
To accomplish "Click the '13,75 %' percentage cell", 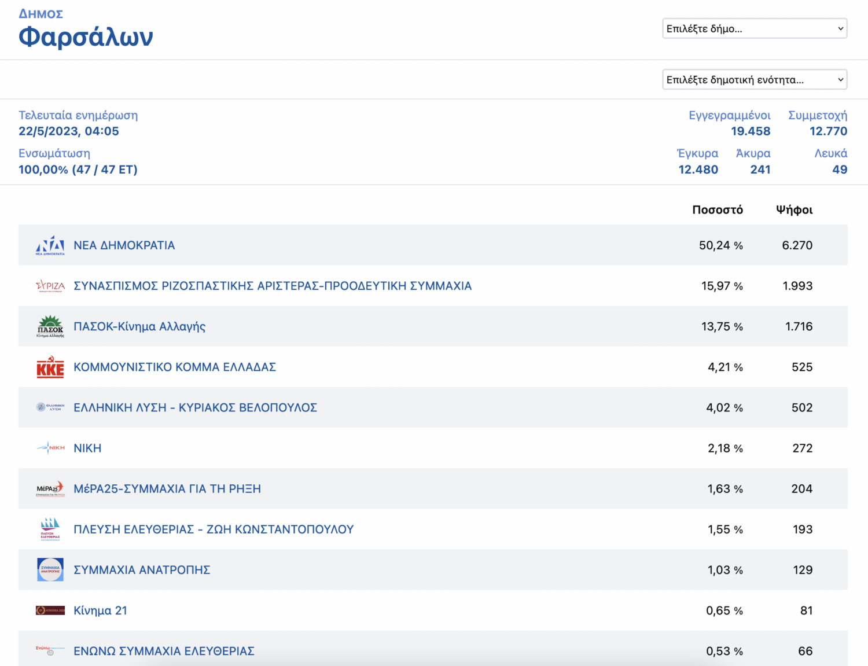I will 722,326.
